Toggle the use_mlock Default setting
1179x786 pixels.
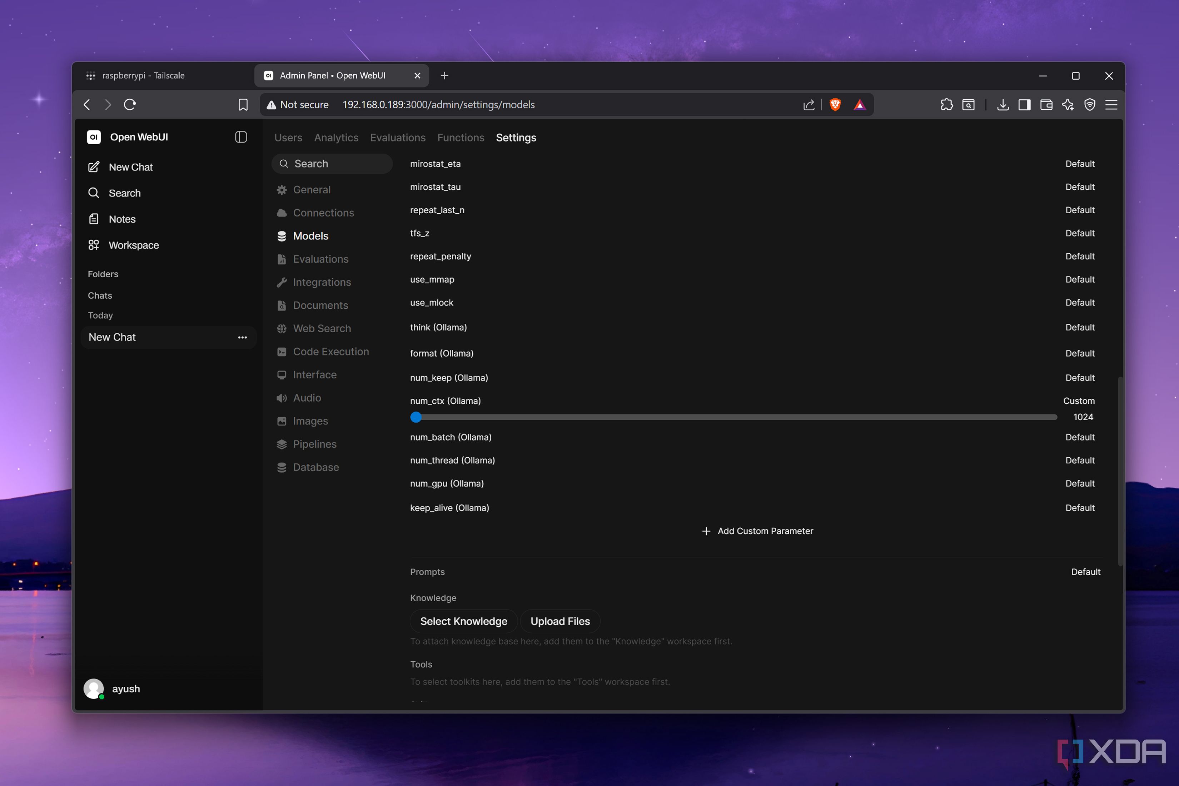[x=1080, y=302]
